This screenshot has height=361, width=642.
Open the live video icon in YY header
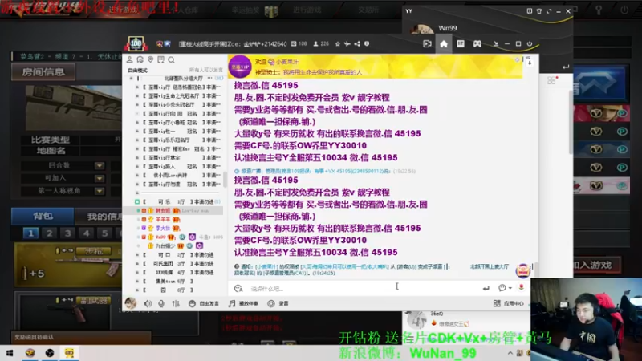coord(427,44)
